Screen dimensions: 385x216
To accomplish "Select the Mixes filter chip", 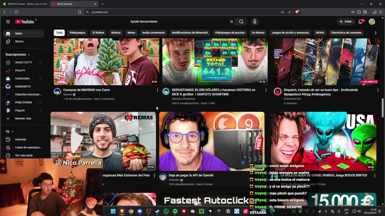I will tap(131, 33).
